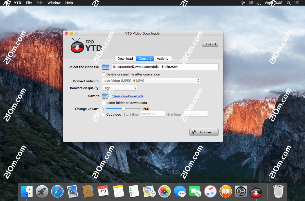Enable the Cut video checkbox
305x201 pixels.
[x=104, y=114]
